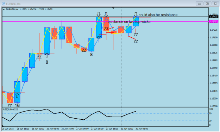Image resolution: width=220 pixels, height=132 pixels.
Task: Select the magenta horizontal resistance line's price tag
Action: coord(214,21)
